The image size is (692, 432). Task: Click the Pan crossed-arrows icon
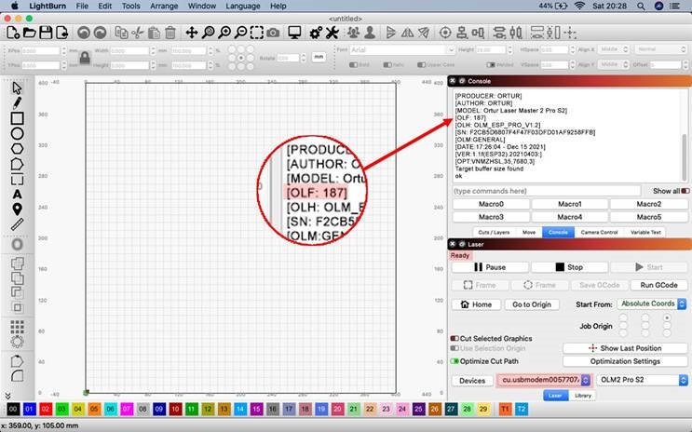pos(192,33)
